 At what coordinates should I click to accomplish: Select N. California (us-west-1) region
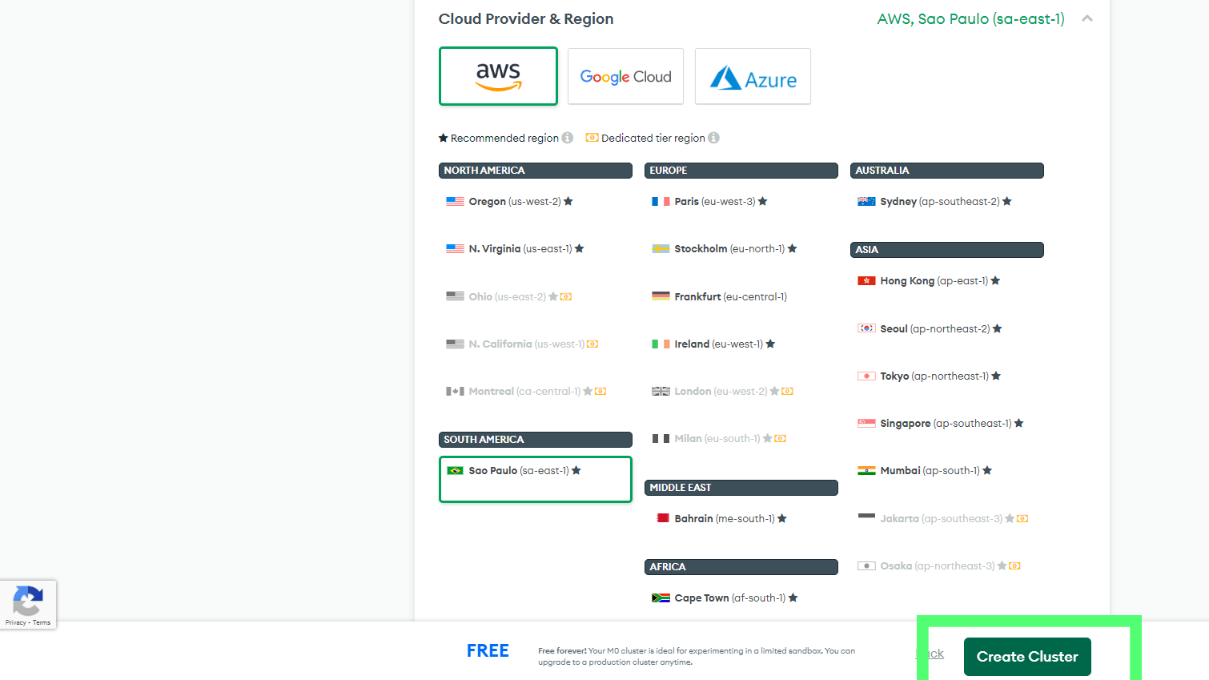(x=536, y=344)
